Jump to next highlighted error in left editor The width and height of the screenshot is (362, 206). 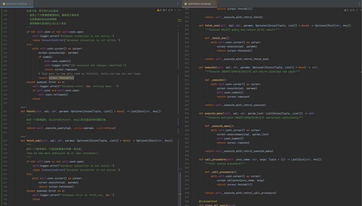coord(179,10)
